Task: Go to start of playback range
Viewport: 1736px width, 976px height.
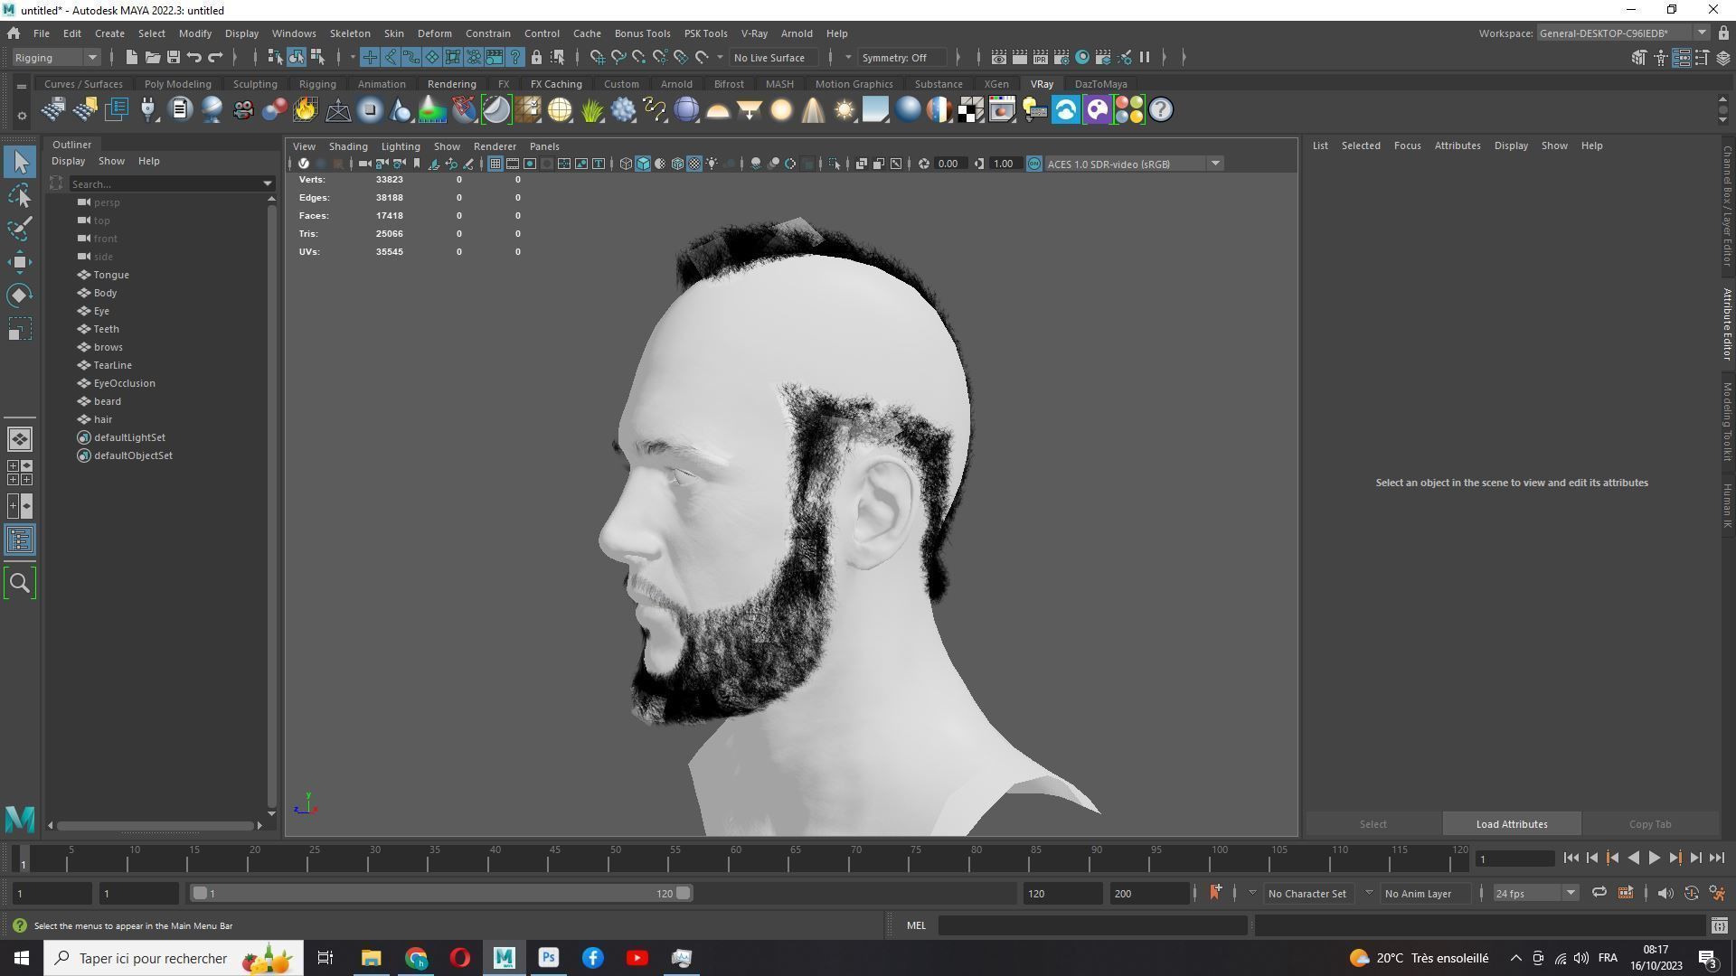Action: [1571, 859]
